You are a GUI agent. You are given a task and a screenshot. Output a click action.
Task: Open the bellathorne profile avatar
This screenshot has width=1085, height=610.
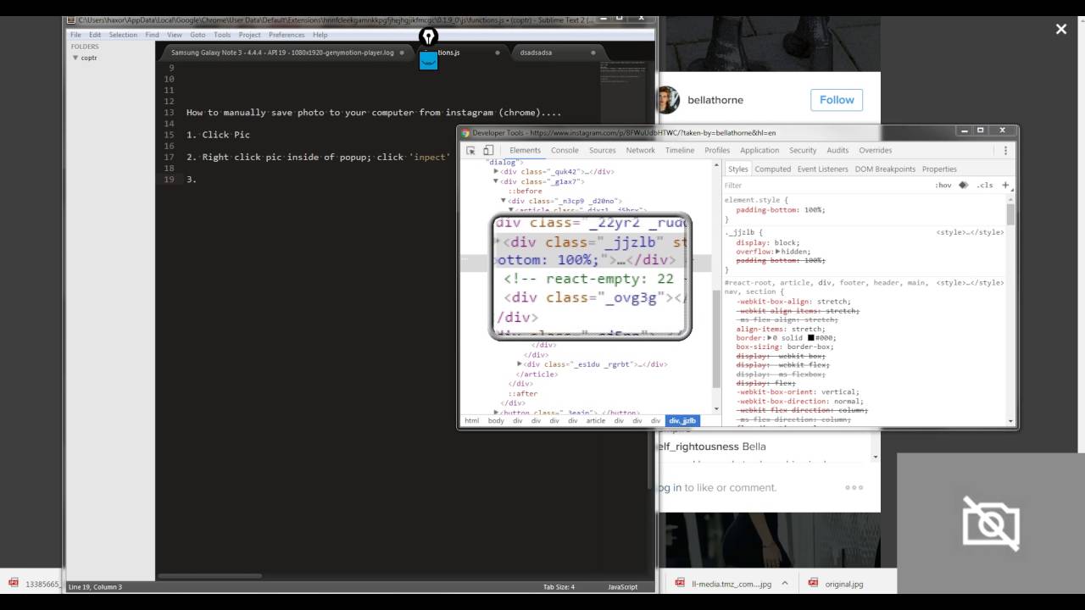tap(668, 100)
